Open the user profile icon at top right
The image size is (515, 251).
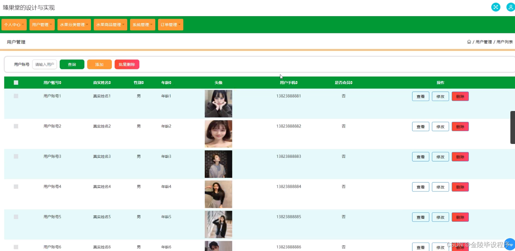tap(510, 7)
